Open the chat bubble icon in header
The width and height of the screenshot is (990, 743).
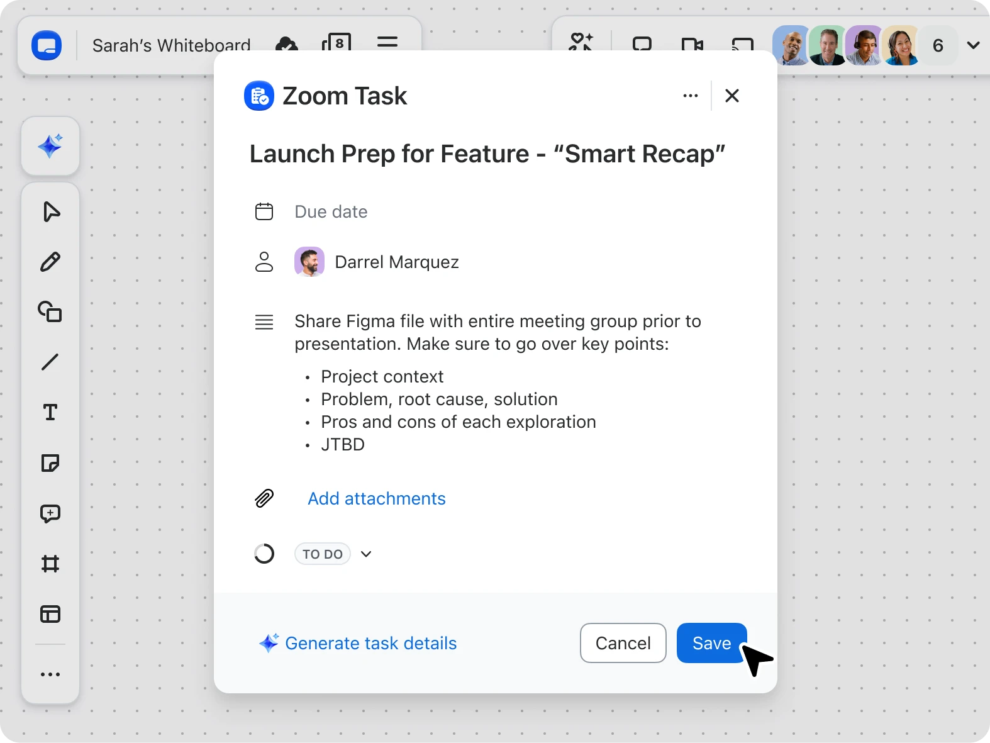click(642, 44)
